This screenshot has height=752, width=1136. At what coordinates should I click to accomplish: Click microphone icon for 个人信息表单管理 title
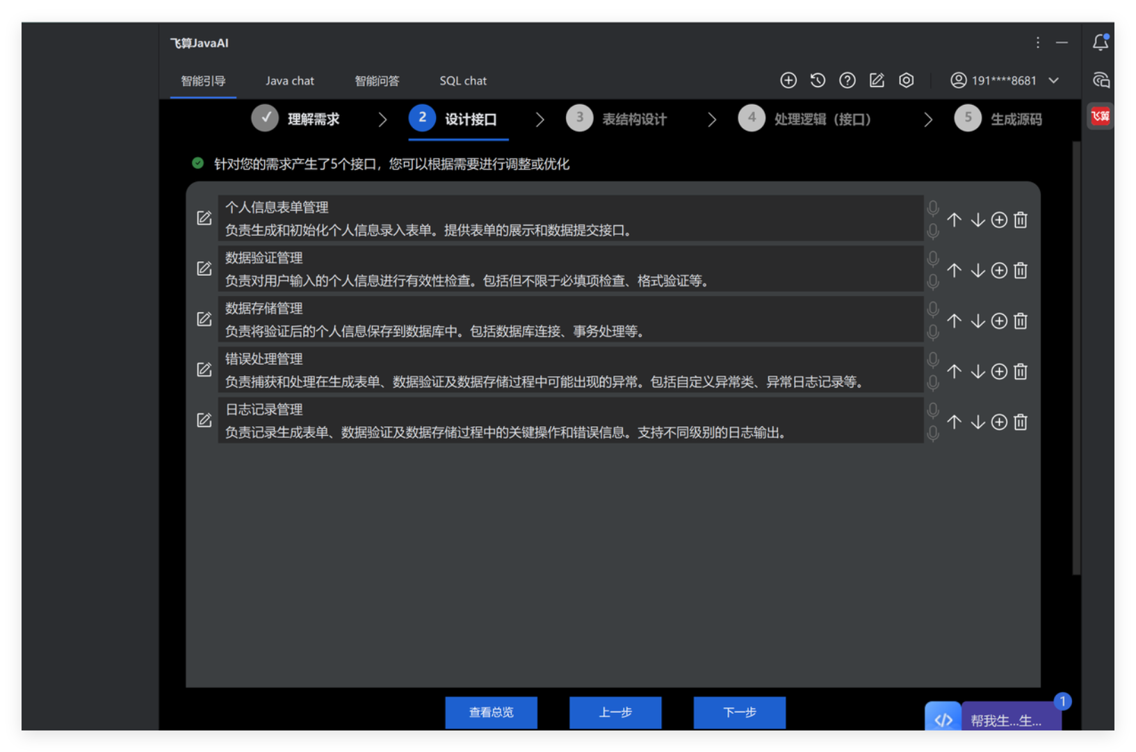933,208
